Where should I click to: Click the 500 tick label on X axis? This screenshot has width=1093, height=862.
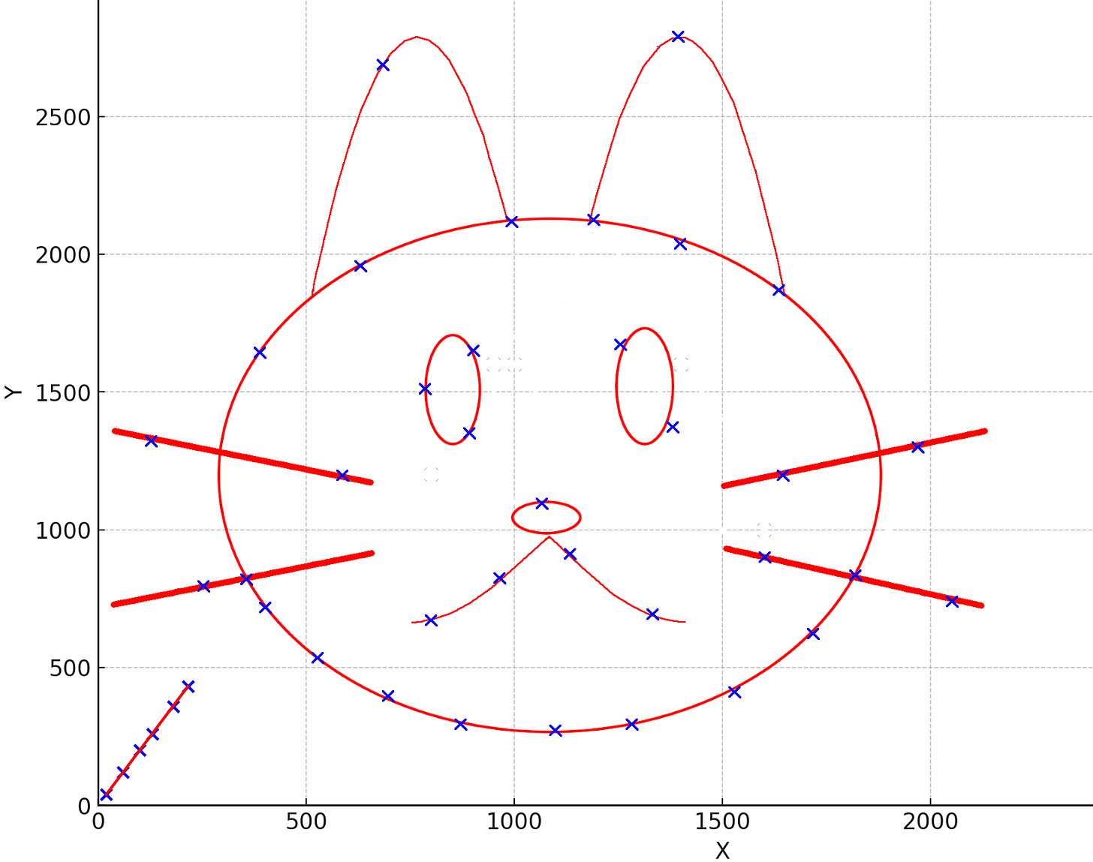pos(306,822)
